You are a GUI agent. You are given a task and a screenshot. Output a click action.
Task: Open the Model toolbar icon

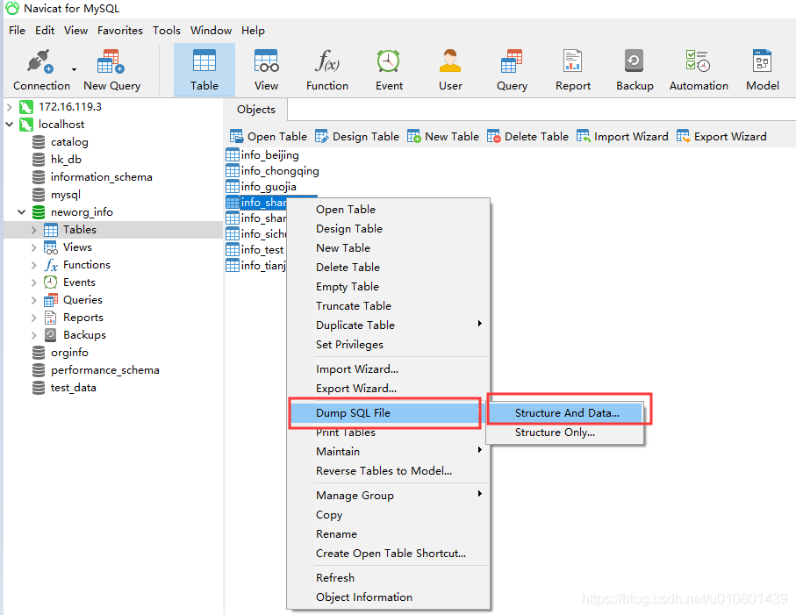coord(763,69)
